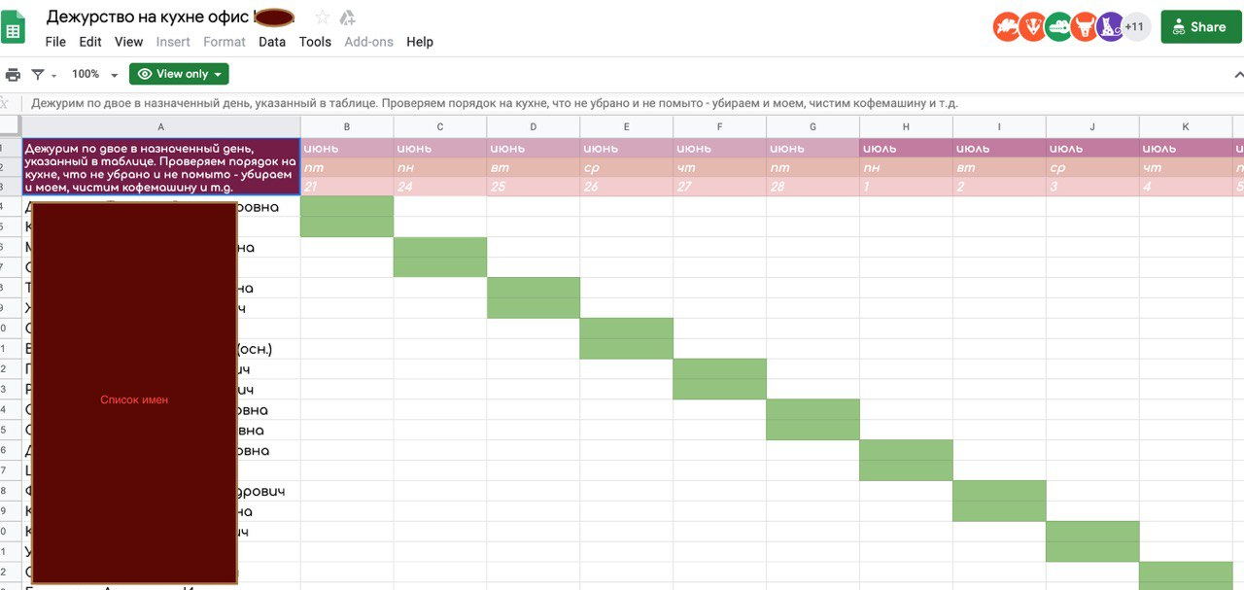Print the spreadsheet with the printer icon
Viewport: 1244px width, 590px height.
point(13,74)
